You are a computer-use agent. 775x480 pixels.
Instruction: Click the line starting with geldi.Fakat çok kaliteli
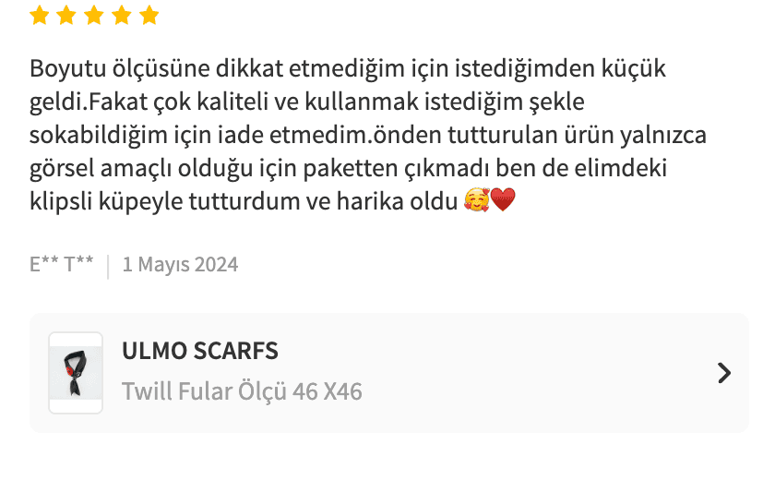pos(307,102)
